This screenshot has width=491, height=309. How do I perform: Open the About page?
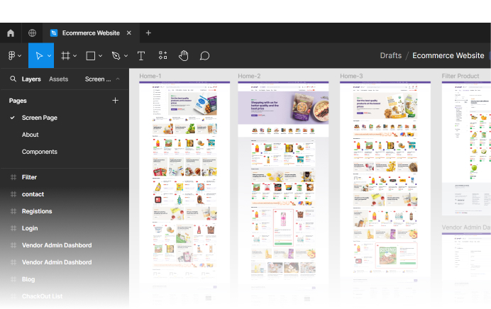(x=30, y=135)
